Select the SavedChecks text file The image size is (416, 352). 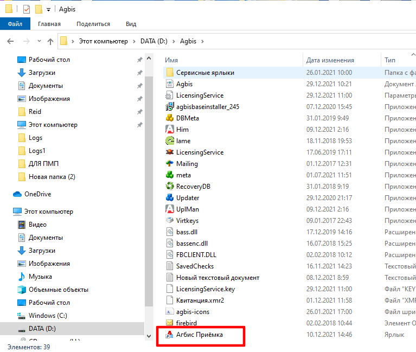click(x=195, y=266)
